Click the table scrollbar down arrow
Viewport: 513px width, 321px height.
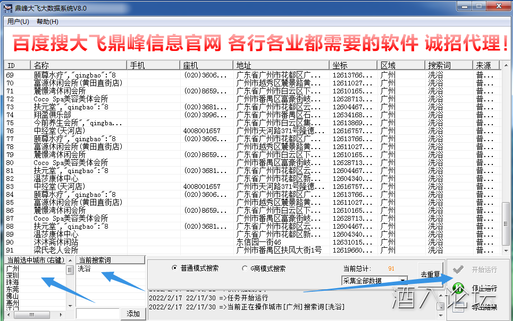(x=506, y=250)
